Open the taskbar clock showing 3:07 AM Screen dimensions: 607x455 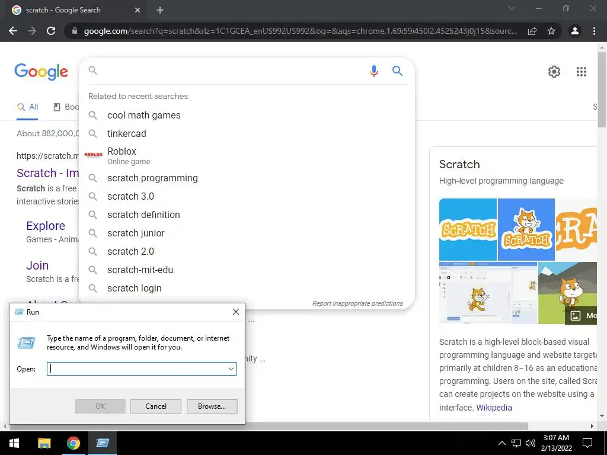tap(556, 443)
